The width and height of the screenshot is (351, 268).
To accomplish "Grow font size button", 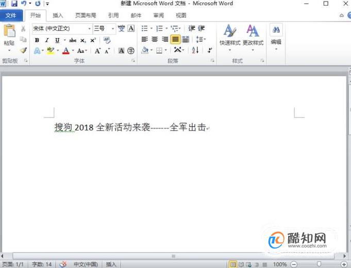I will pos(97,51).
